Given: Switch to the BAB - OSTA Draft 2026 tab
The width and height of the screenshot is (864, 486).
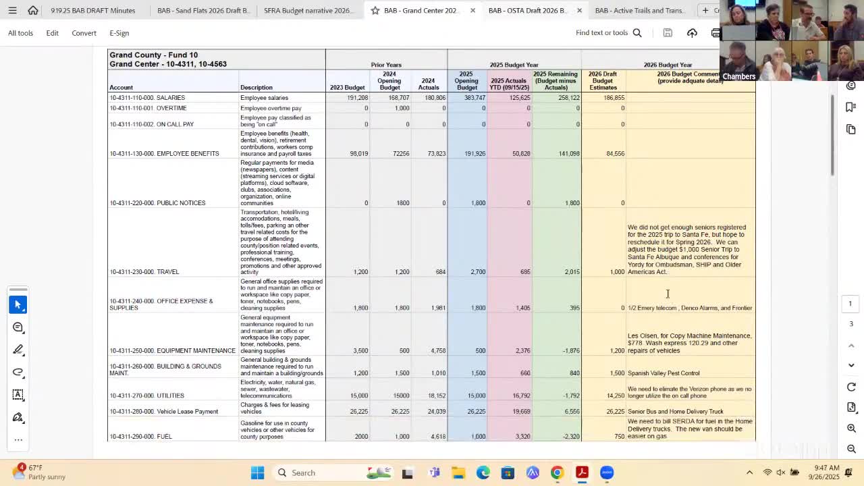Looking at the screenshot, I should 526,10.
